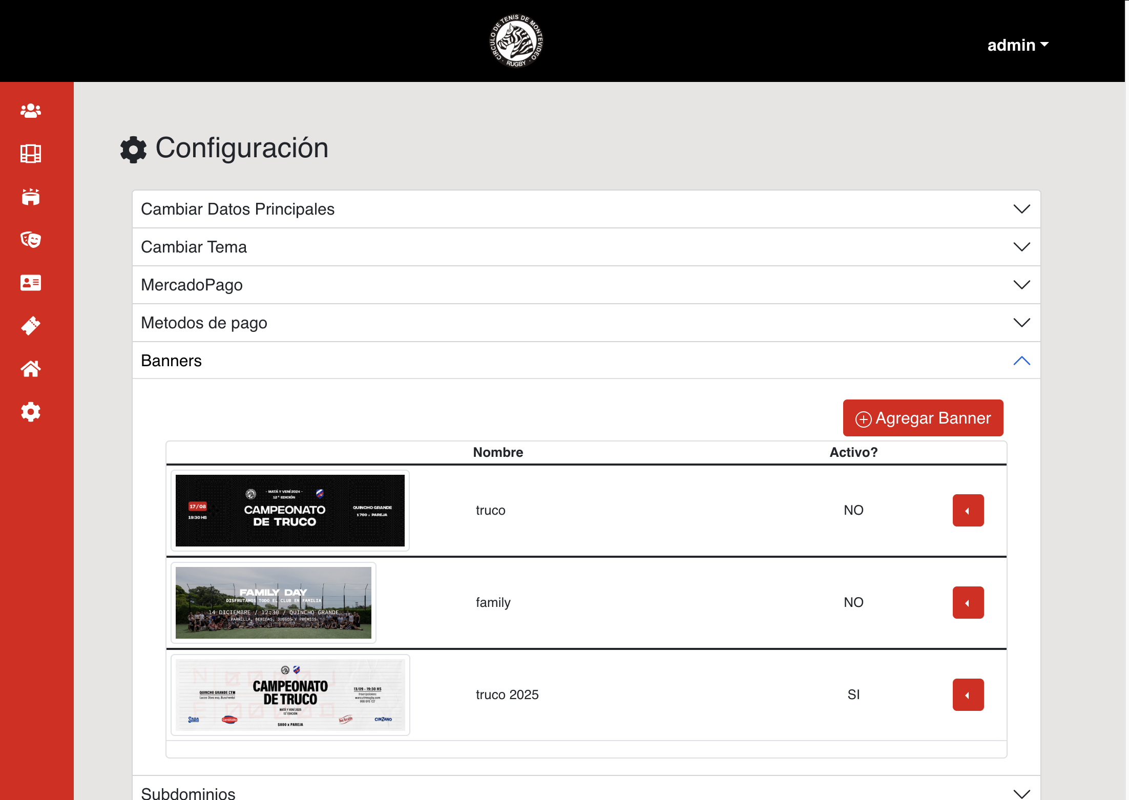Click the Montevideo rugby club logo
The width and height of the screenshot is (1129, 800).
coord(516,41)
